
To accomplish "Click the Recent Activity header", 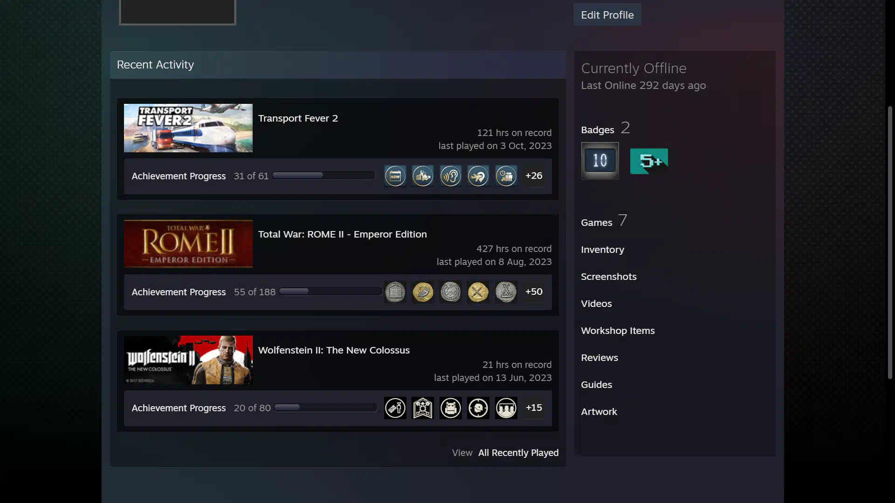I will pos(155,65).
